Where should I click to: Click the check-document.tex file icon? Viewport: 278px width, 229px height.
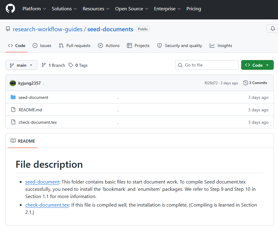[13, 122]
